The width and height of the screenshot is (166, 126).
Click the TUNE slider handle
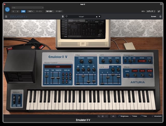pos(52,78)
